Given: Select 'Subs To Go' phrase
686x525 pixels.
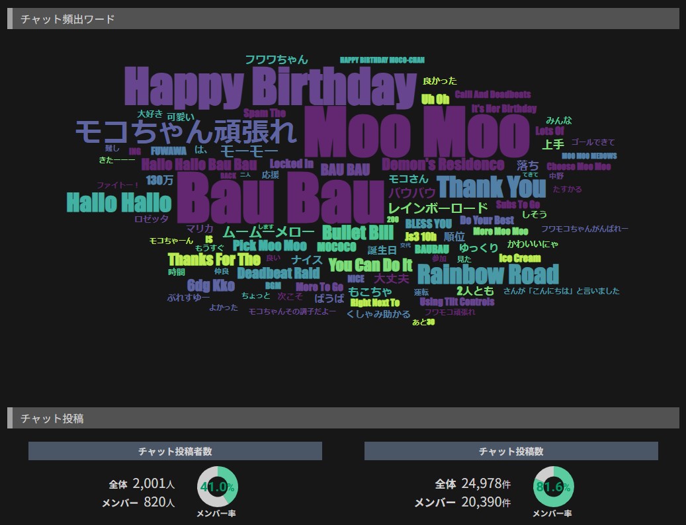Looking at the screenshot, I should coord(518,204).
